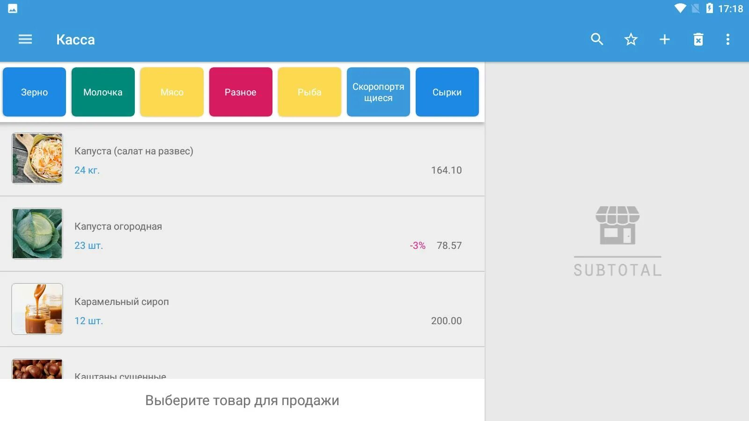Select the Молочка category

[103, 92]
